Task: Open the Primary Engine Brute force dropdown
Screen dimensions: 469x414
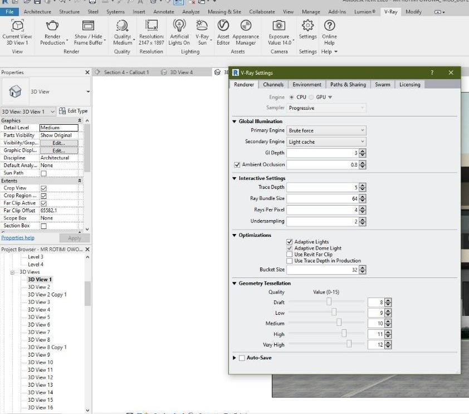Action: (x=326, y=130)
